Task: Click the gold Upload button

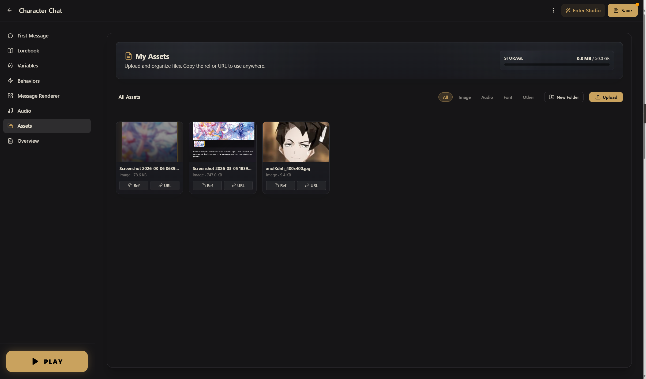Action: click(606, 97)
